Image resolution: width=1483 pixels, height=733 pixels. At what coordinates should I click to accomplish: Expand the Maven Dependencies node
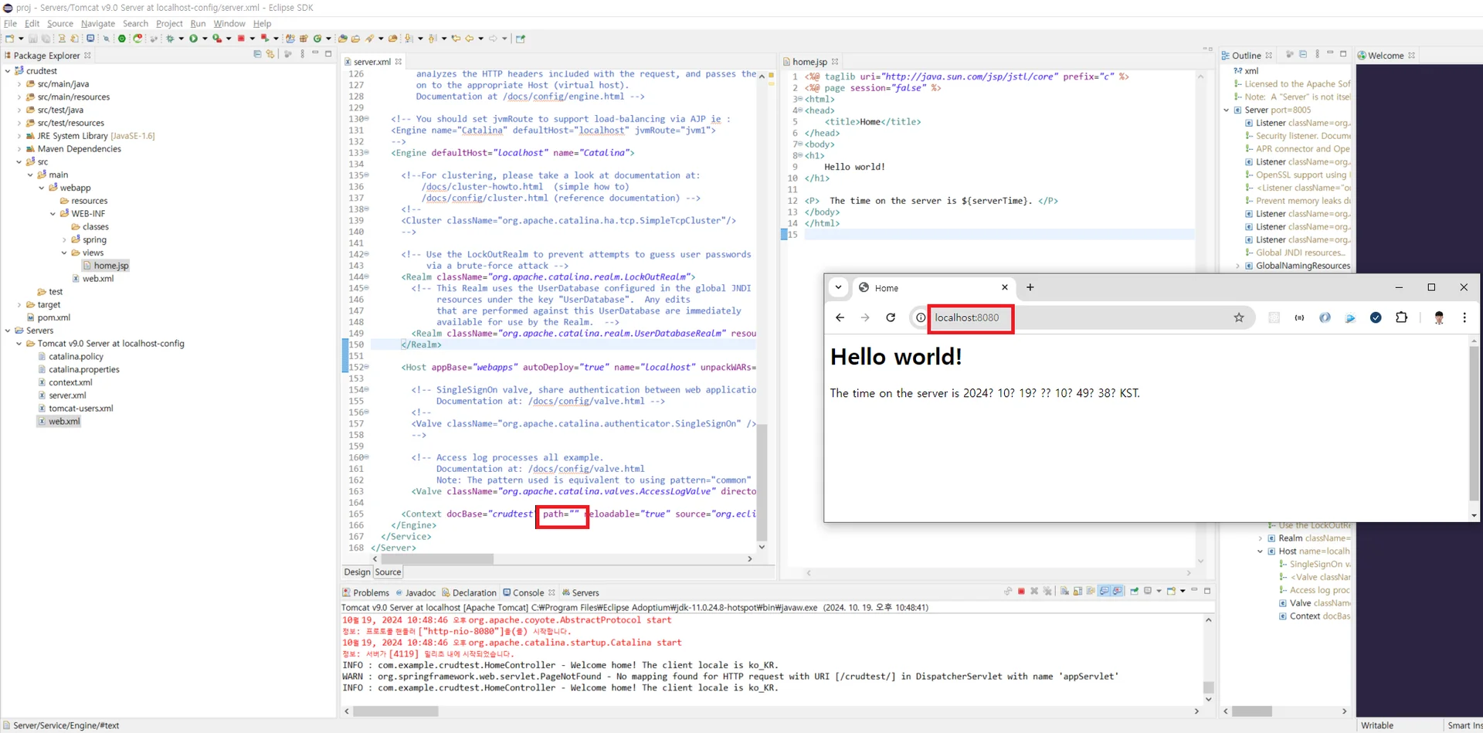[x=19, y=148]
